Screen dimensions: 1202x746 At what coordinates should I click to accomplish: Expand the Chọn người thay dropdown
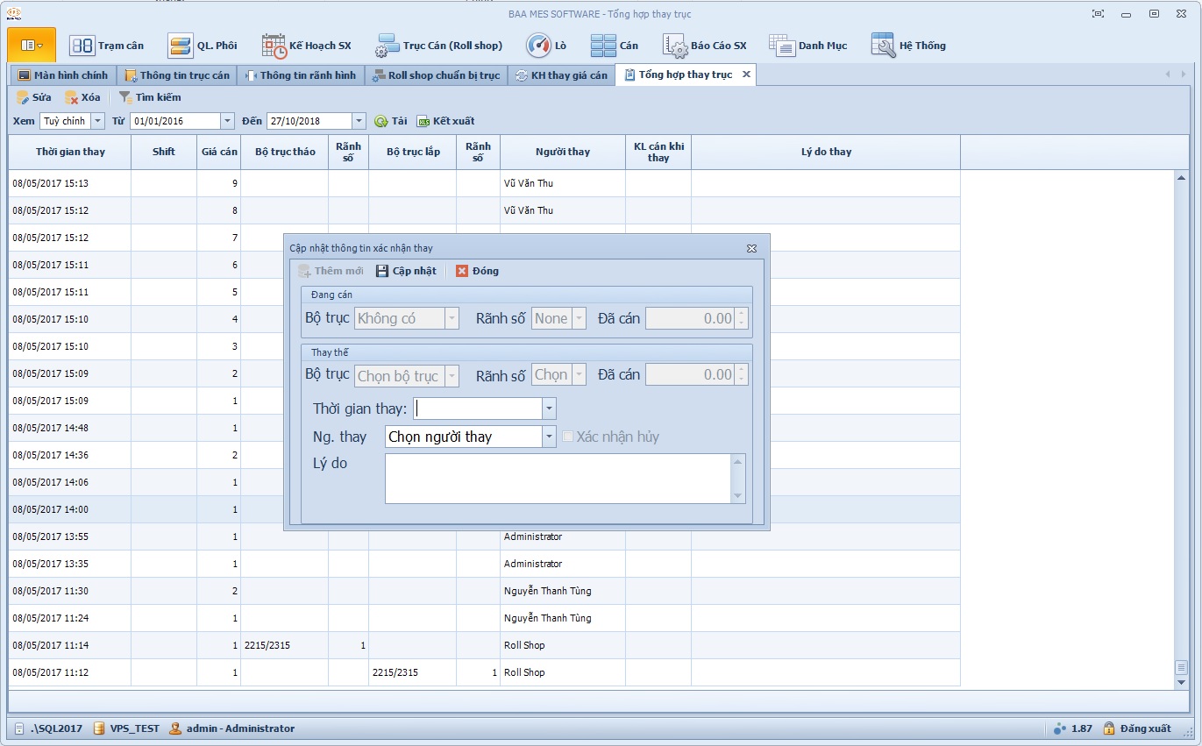coord(549,437)
